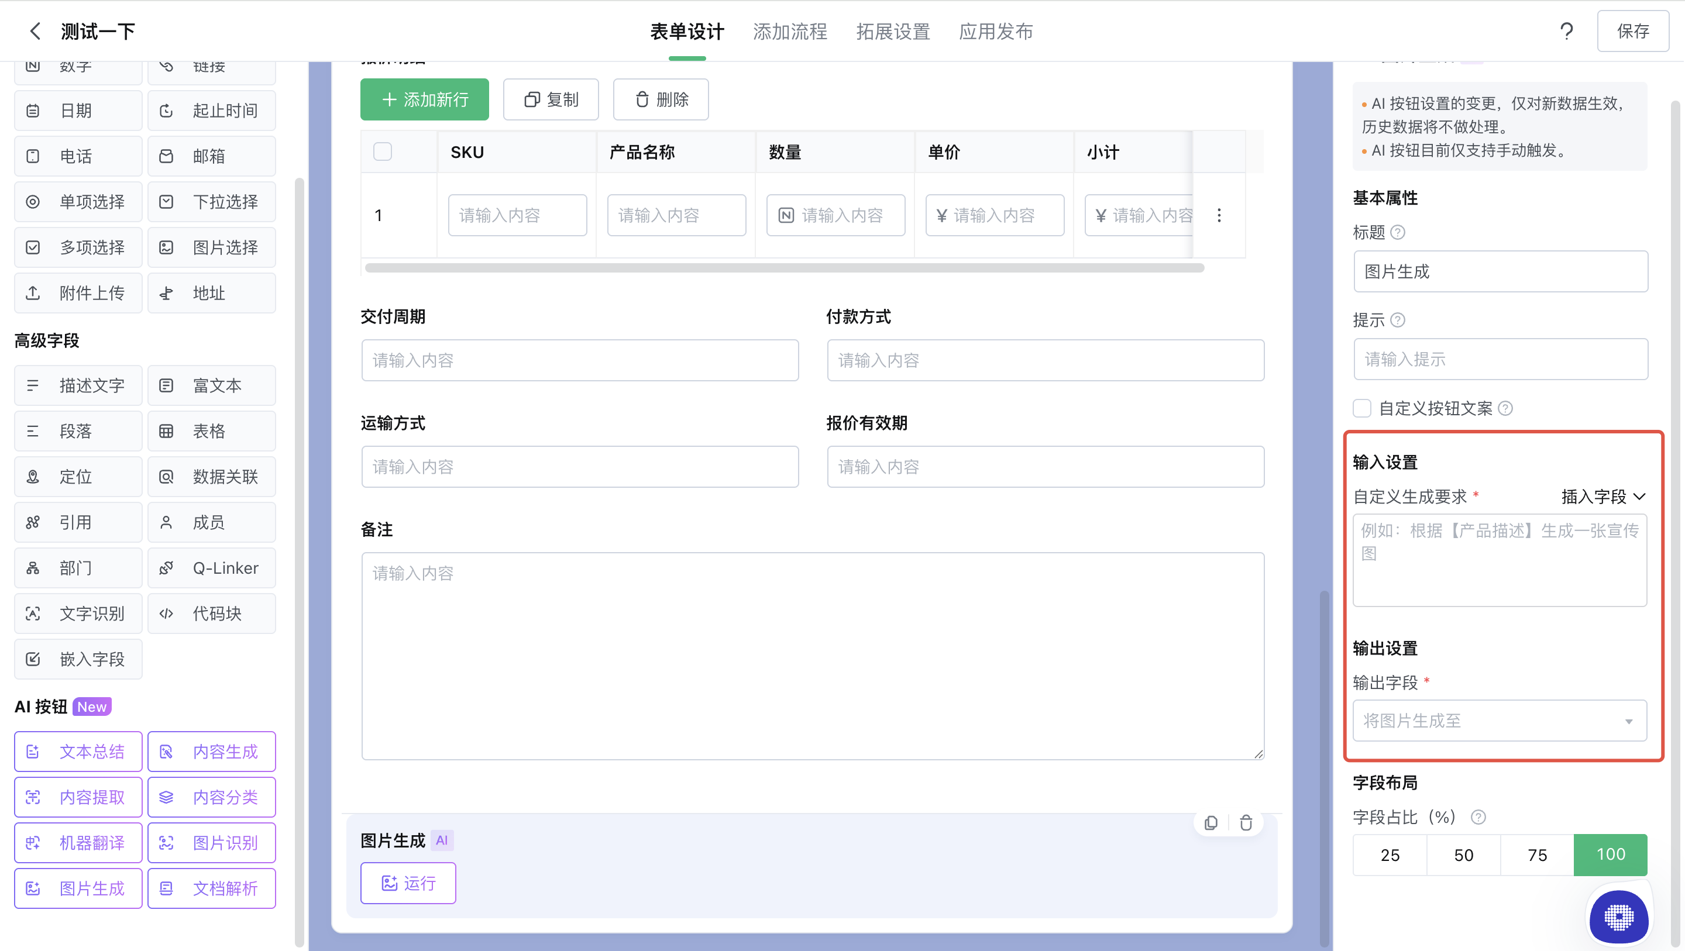Viewport: 1685px width, 951px height.
Task: Add the 定位 location field
Action: (x=78, y=477)
